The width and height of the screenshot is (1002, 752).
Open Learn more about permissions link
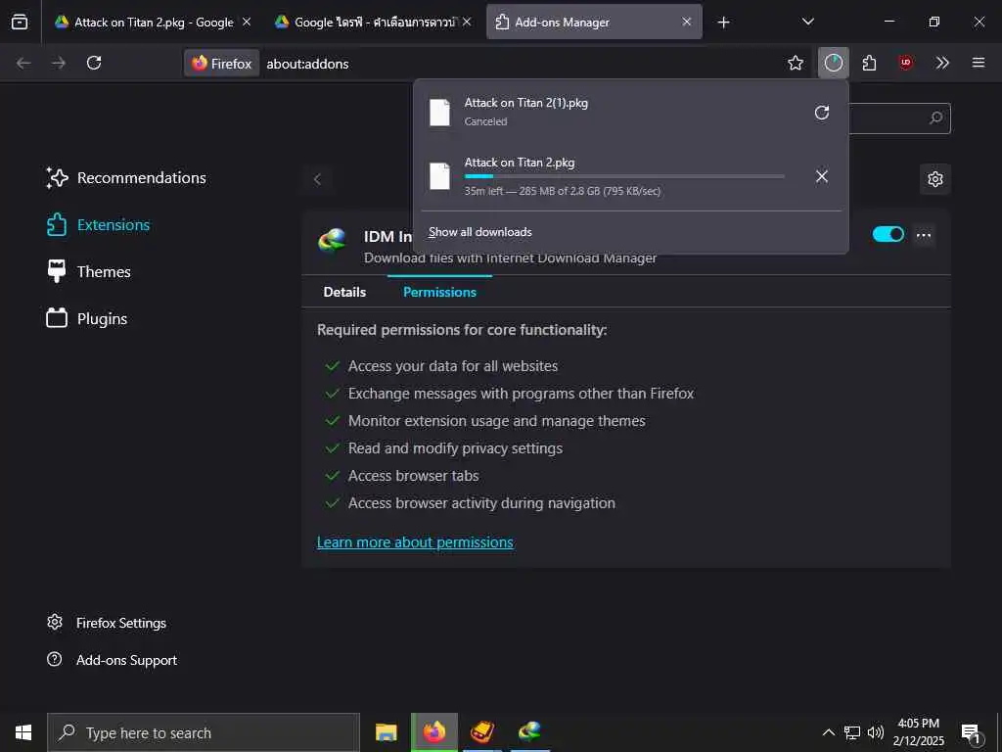[x=415, y=542]
